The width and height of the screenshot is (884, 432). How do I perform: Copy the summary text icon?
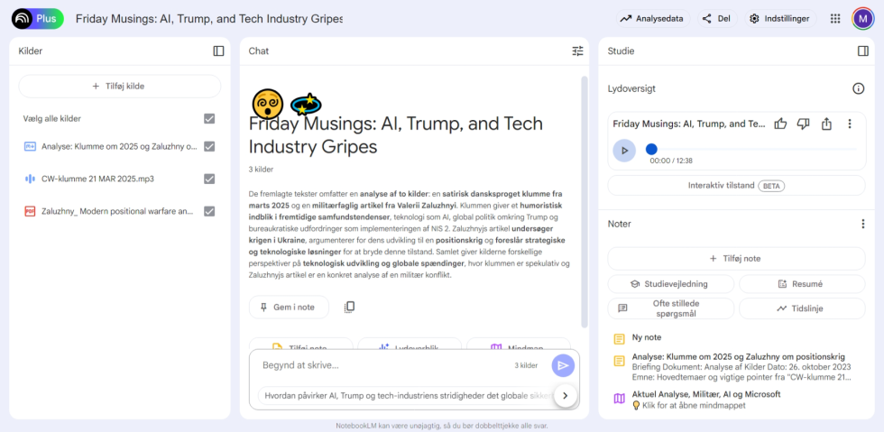350,307
